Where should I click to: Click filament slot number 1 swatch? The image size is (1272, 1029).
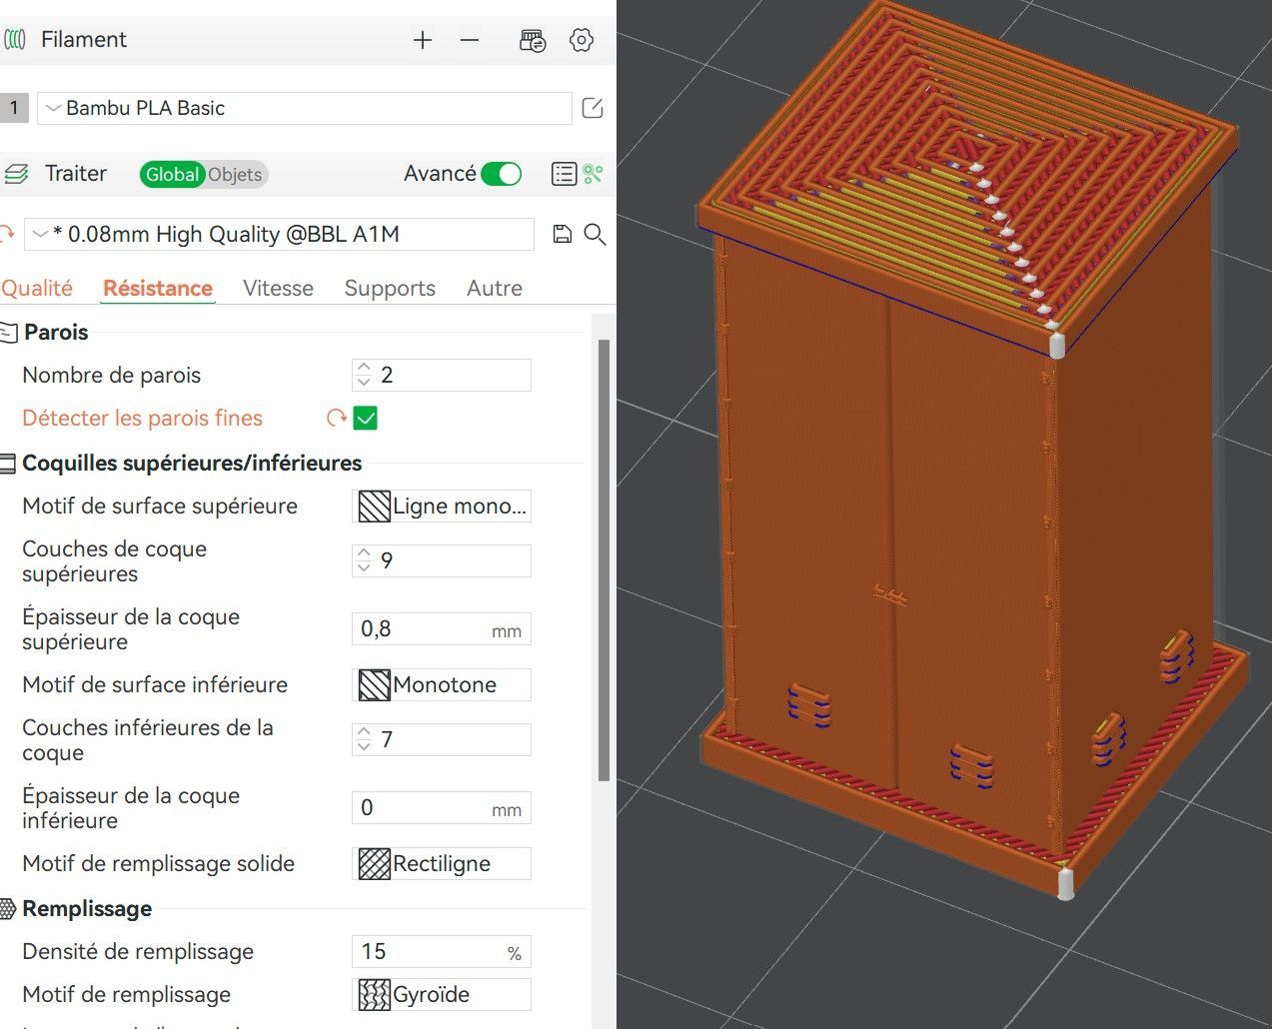click(13, 108)
